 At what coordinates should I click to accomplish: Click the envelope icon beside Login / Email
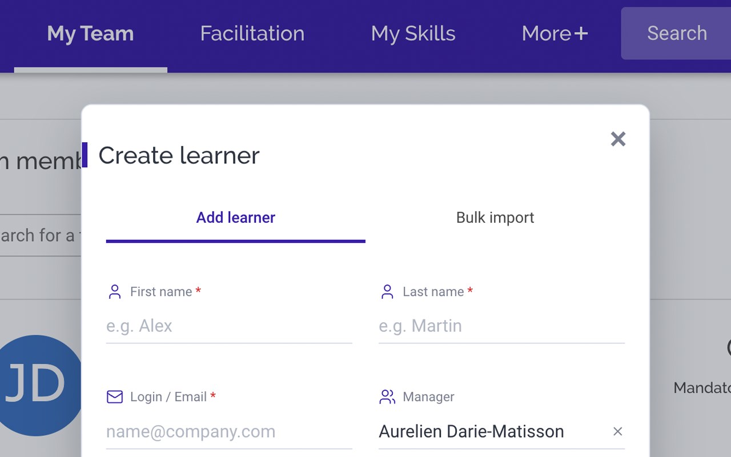tap(115, 396)
